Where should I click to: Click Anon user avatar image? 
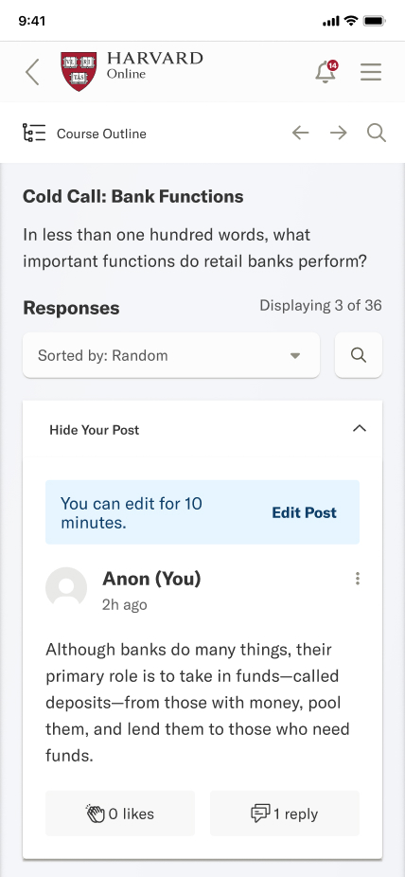click(66, 588)
